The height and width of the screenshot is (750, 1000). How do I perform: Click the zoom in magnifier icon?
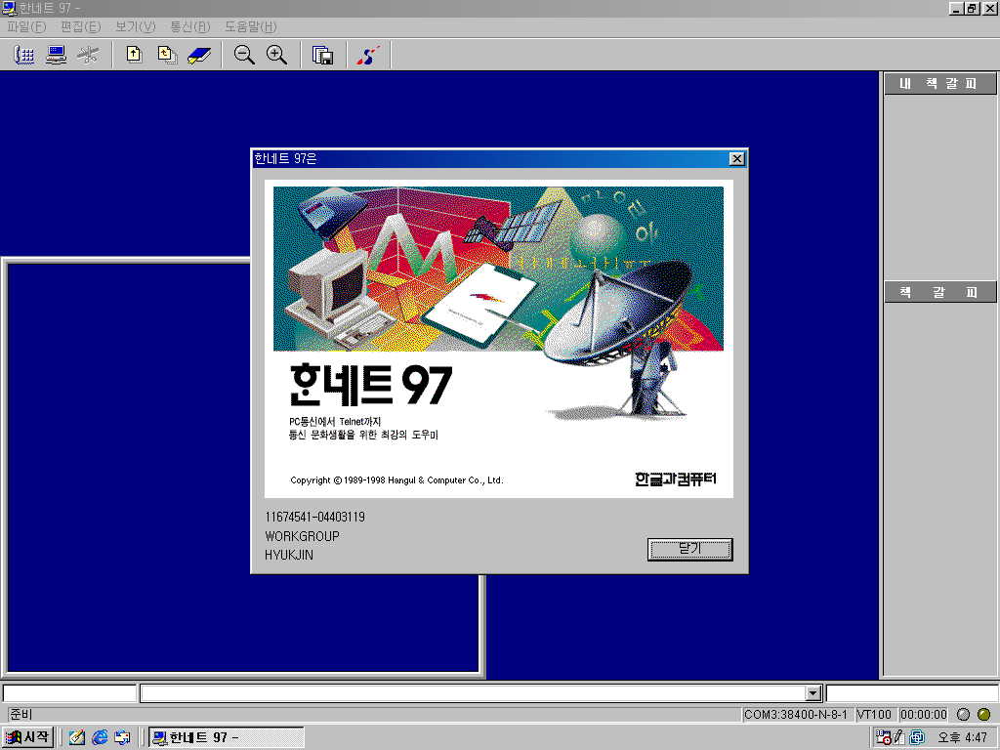pyautogui.click(x=276, y=55)
